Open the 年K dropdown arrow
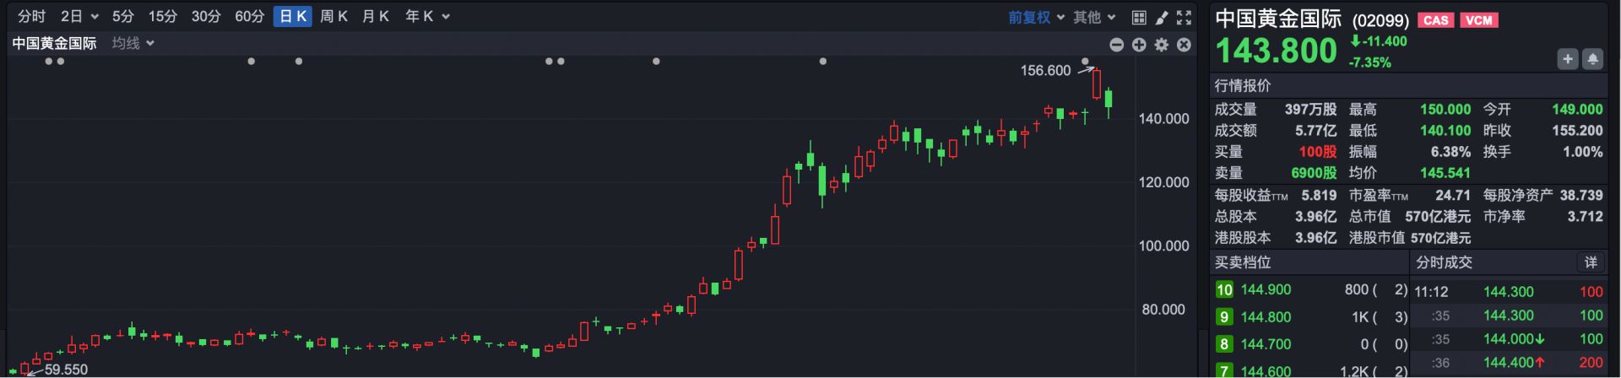This screenshot has height=378, width=1621. [x=446, y=17]
